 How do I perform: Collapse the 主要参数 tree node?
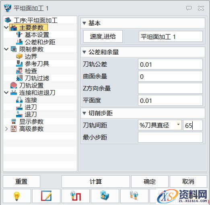[6, 27]
